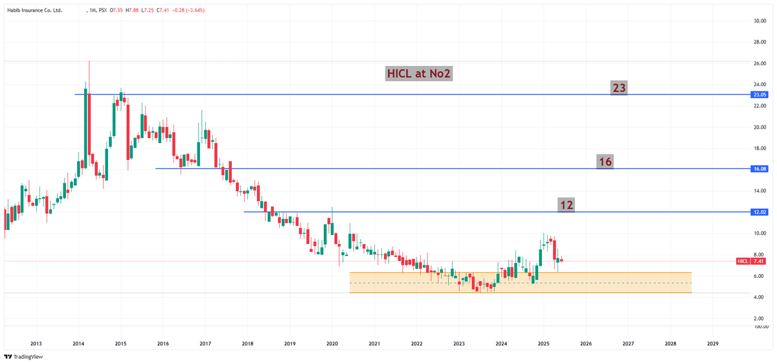
Task: Select the '16' text annotation
Action: (x=605, y=162)
